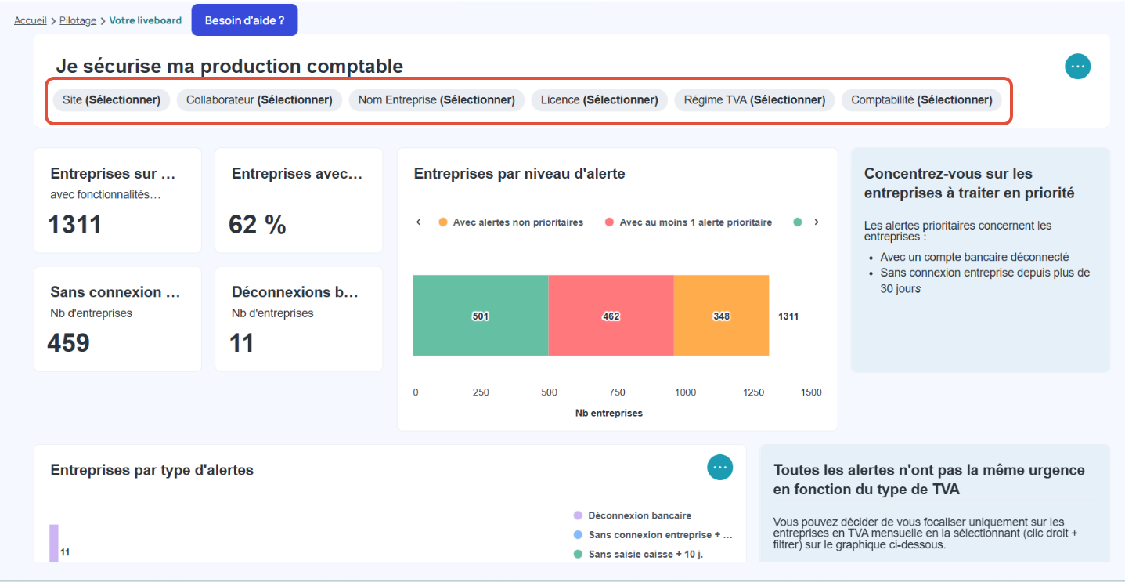Go to next legend page arrow
The width and height of the screenshot is (1125, 582).
817,222
